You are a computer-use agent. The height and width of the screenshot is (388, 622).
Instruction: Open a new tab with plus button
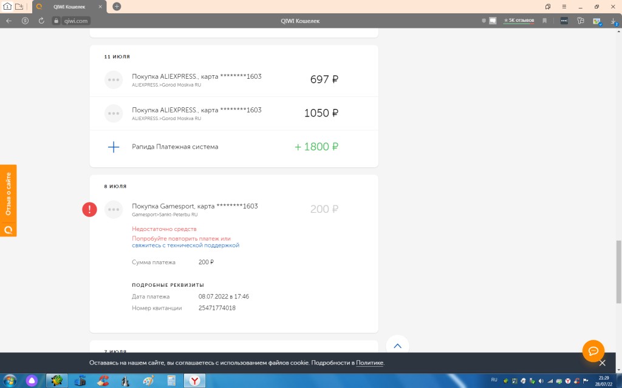point(117,6)
